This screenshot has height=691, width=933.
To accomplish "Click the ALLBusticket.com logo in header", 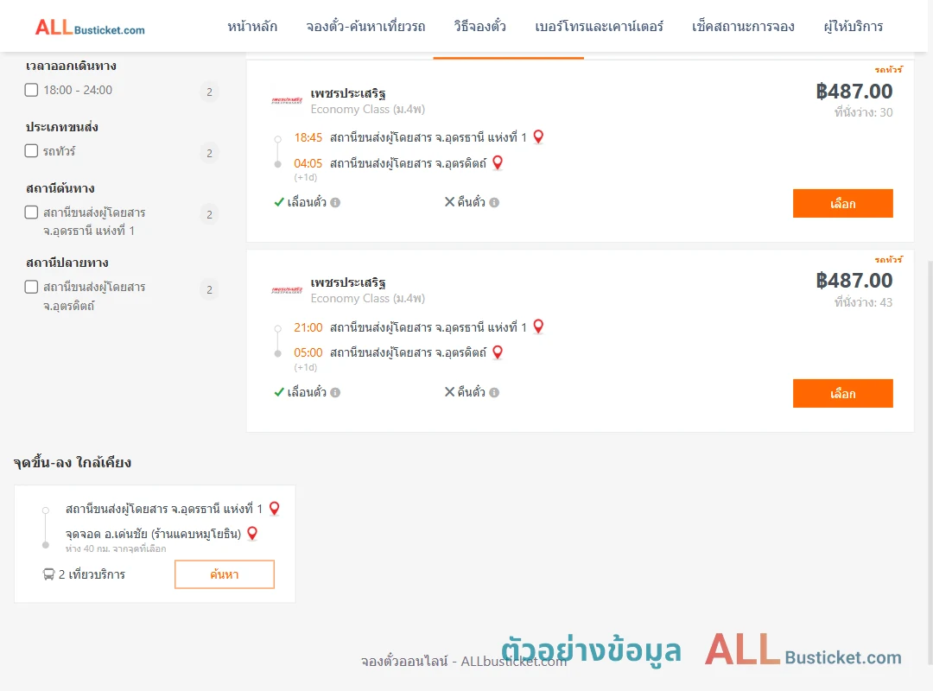I will 90,27.
